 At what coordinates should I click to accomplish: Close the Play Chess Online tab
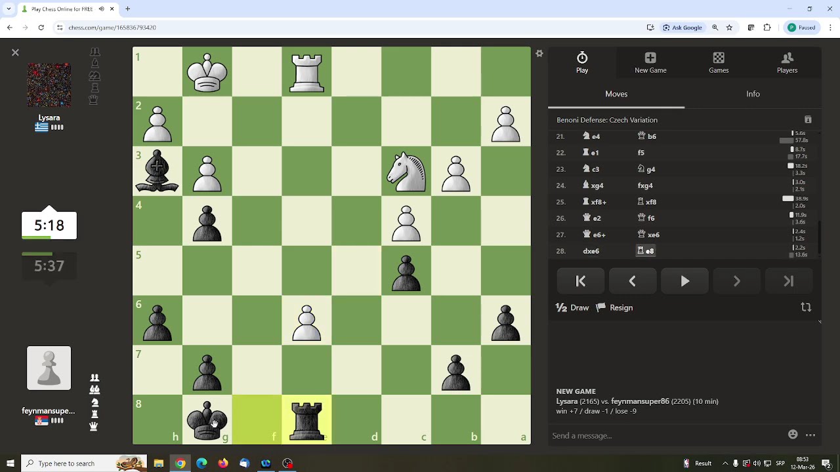coord(112,9)
